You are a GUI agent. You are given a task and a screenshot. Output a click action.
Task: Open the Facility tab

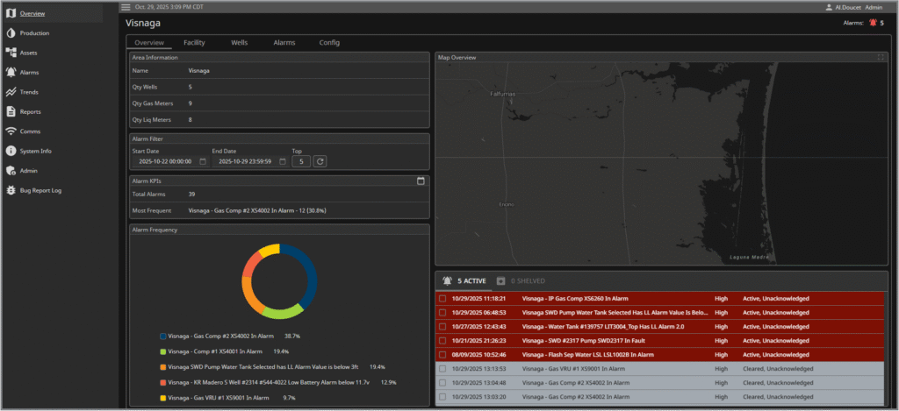pyautogui.click(x=194, y=42)
